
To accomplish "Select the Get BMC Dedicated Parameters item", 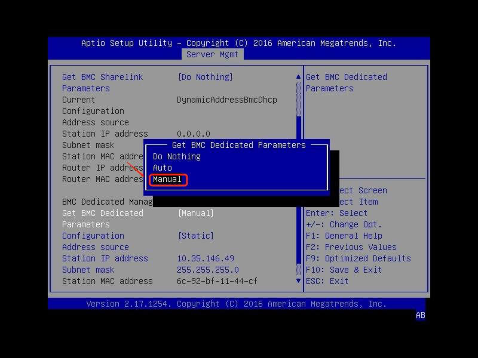I will tap(102, 218).
